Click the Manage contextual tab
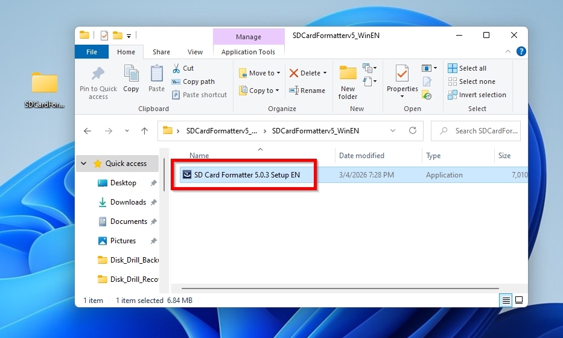 click(x=249, y=37)
